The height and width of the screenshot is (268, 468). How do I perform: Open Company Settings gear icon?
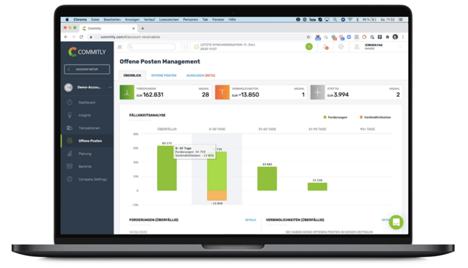pos(70,179)
